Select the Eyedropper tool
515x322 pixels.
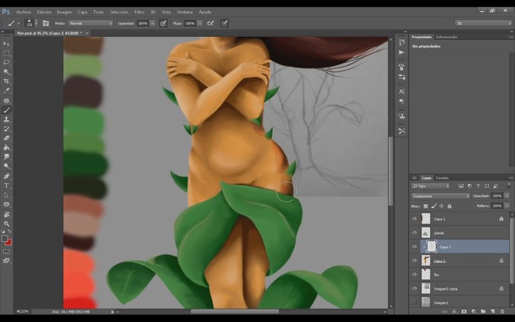click(6, 91)
